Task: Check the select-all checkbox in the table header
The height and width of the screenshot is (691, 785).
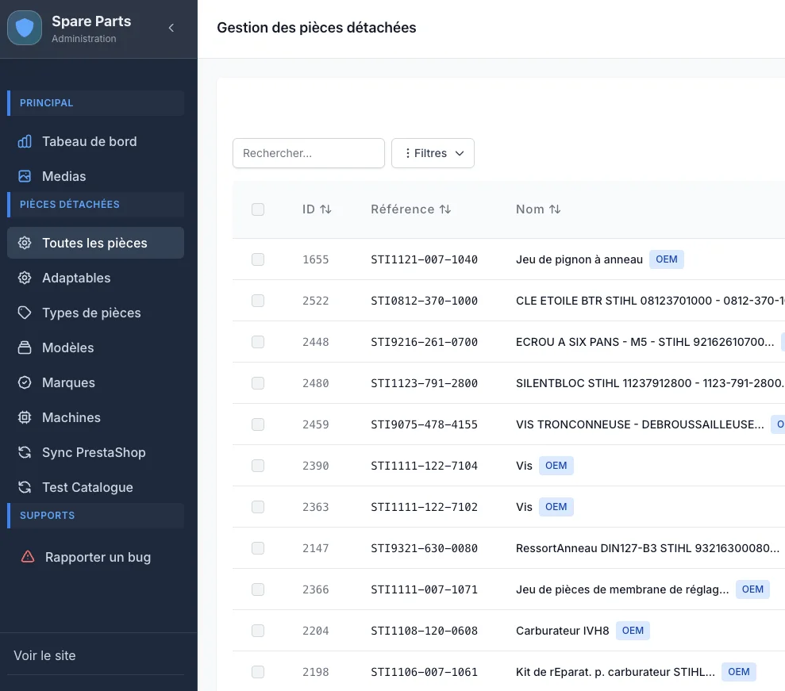Action: 258,209
